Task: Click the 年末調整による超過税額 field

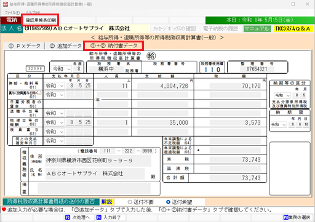Action: 235,150
